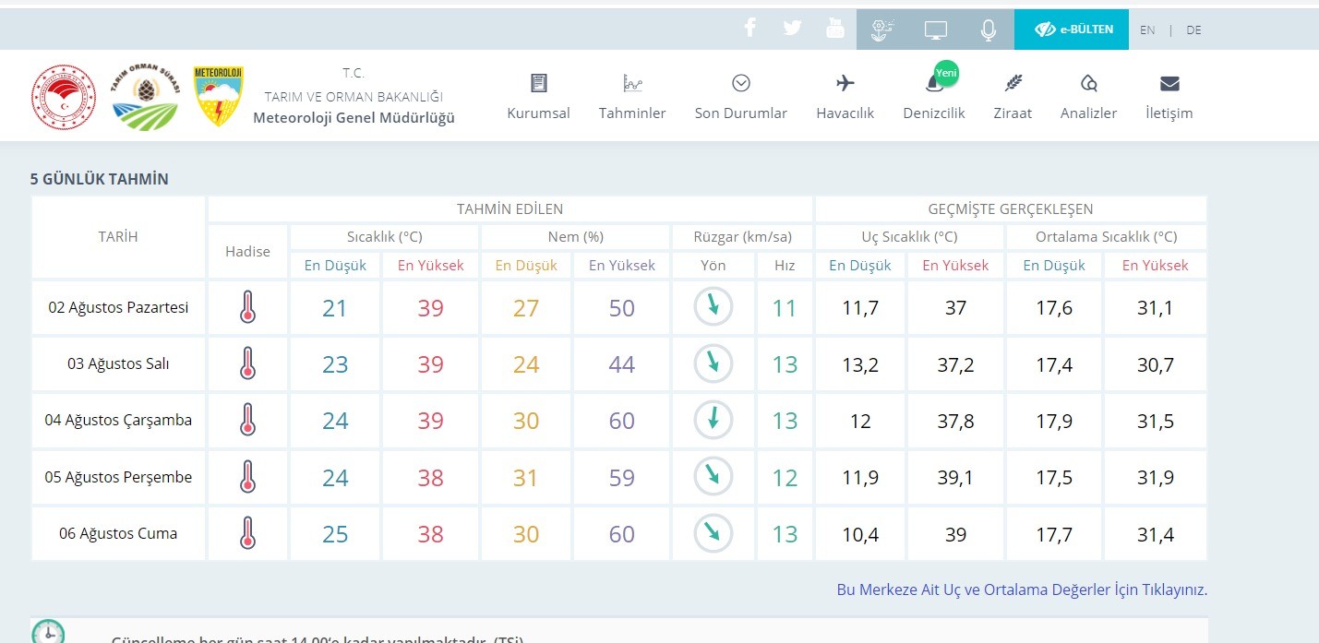The width and height of the screenshot is (1319, 643).
Task: Click the Twitter bird icon
Action: point(792,29)
